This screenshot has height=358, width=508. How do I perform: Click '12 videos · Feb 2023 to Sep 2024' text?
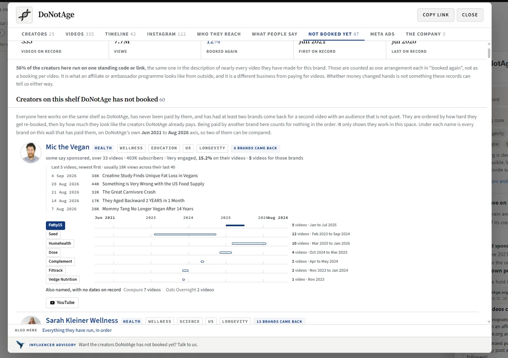click(321, 234)
